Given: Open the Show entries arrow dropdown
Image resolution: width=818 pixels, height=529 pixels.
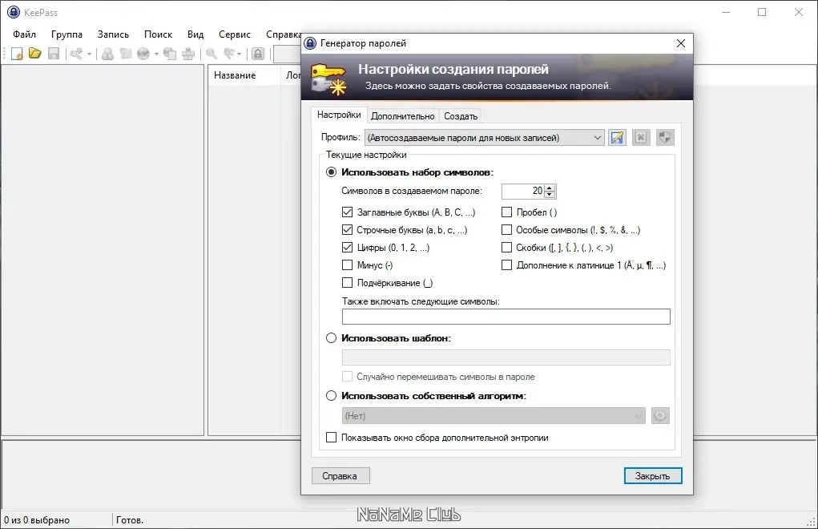Looking at the screenshot, I should click(240, 54).
